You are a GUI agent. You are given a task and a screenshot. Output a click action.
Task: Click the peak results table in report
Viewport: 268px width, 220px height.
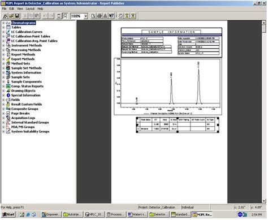(x=178, y=125)
